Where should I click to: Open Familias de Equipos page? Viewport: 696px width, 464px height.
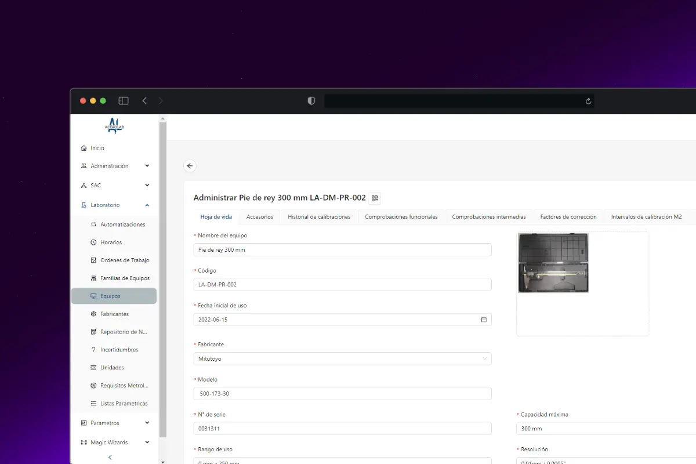124,278
